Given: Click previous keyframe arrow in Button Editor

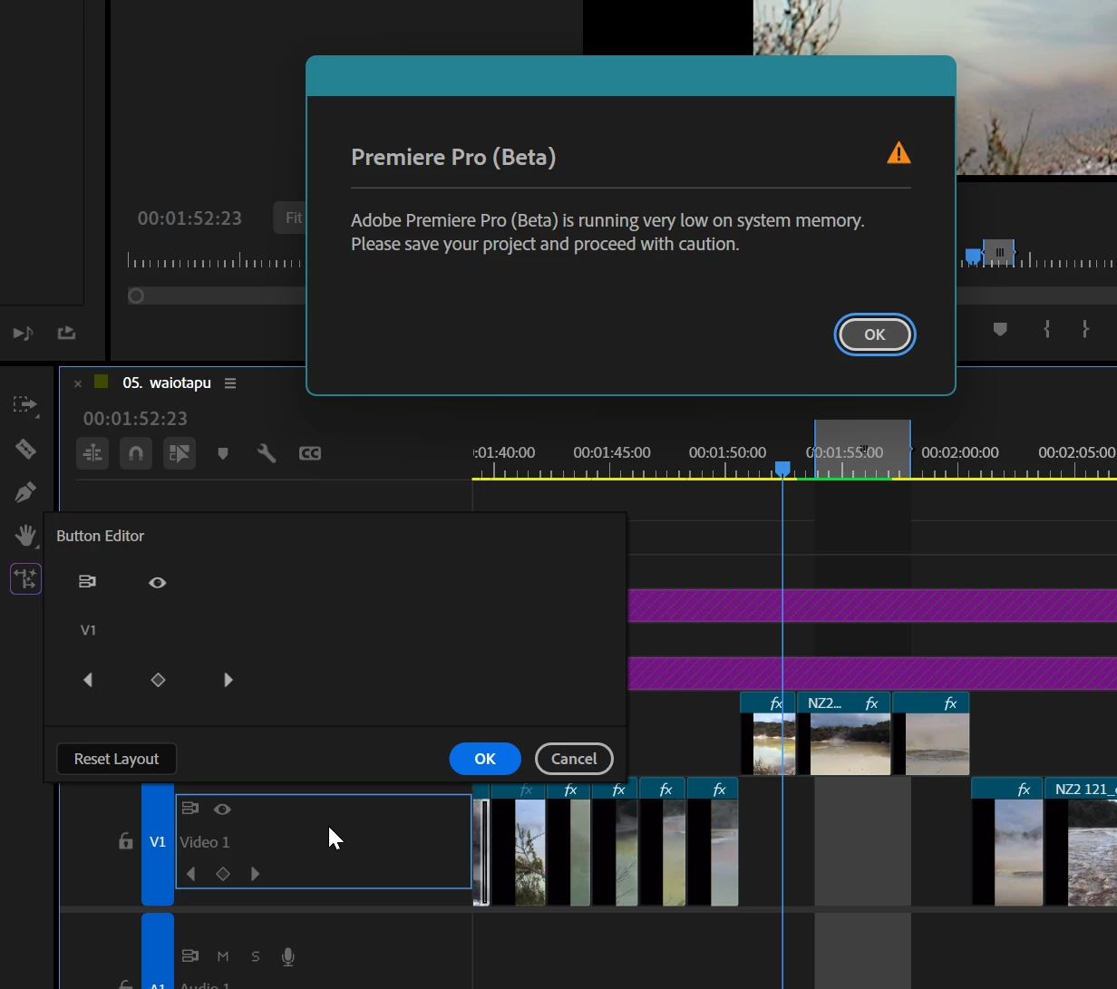Looking at the screenshot, I should [88, 680].
